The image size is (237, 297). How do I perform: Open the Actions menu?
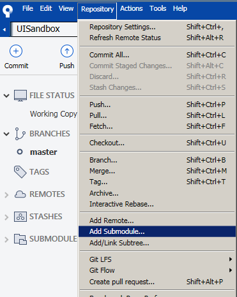pos(132,8)
